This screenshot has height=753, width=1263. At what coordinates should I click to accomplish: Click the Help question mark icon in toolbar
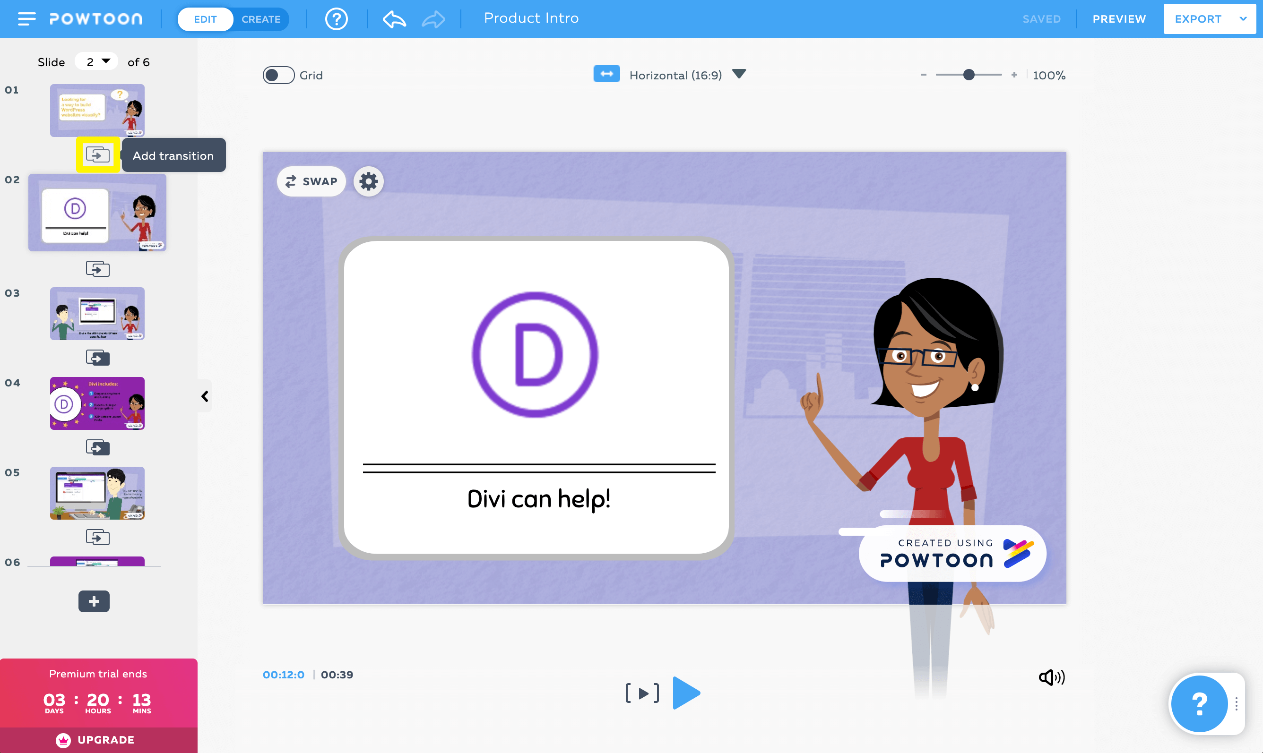[x=336, y=19]
